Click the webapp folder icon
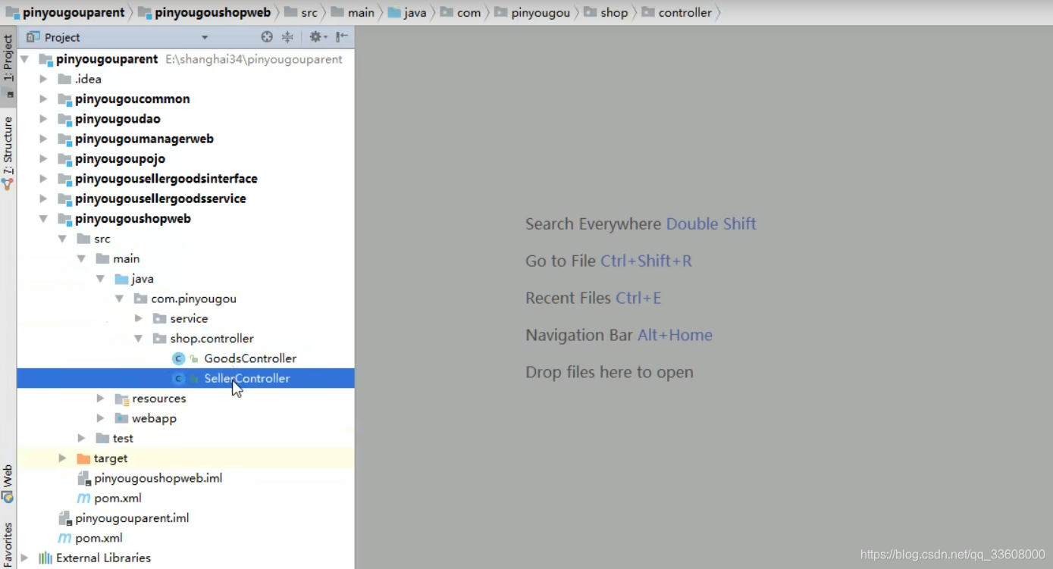1053x569 pixels. click(121, 418)
